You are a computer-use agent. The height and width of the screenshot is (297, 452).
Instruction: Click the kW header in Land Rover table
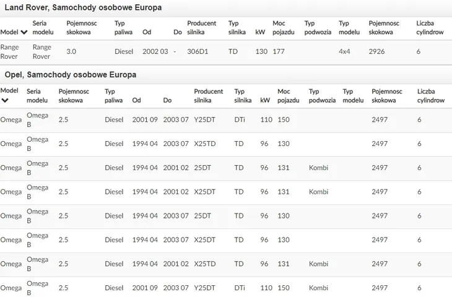click(260, 32)
